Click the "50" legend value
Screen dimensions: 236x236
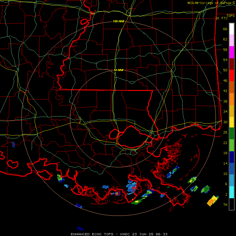pyautogui.click(x=225, y=70)
